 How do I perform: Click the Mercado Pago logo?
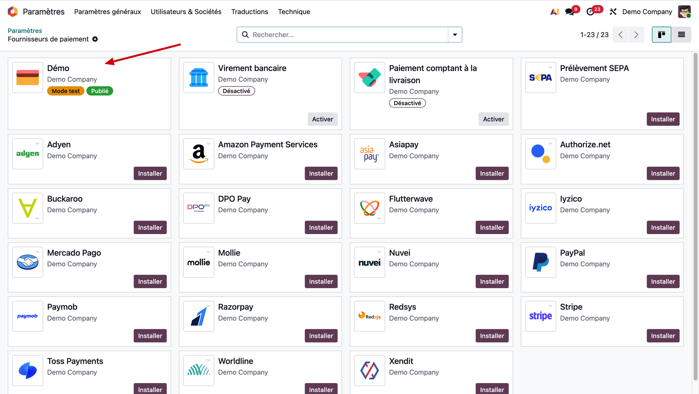click(28, 262)
